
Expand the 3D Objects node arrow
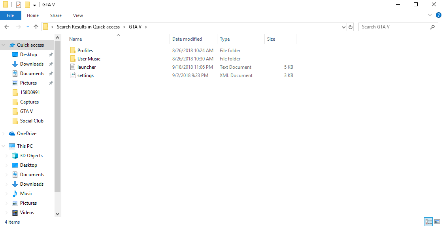click(x=7, y=156)
